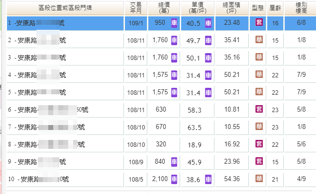Click the 華 type icon in row 4
Viewport: 316px width, 194px height.
[x=259, y=74]
